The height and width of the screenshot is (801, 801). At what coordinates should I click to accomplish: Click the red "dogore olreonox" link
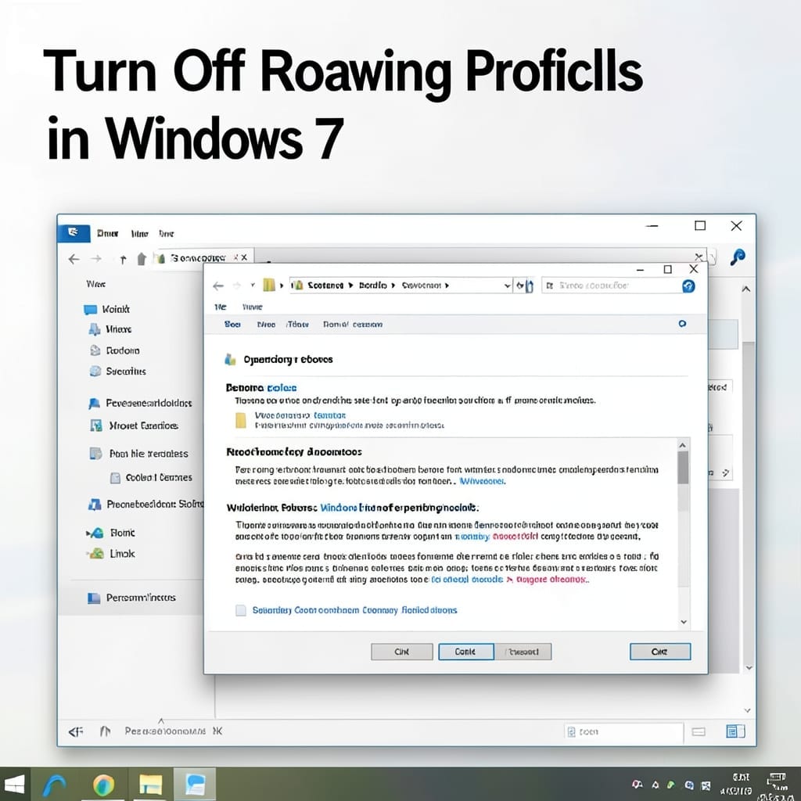coord(553,580)
